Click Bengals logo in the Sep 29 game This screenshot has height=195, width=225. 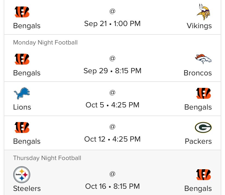tap(22, 59)
